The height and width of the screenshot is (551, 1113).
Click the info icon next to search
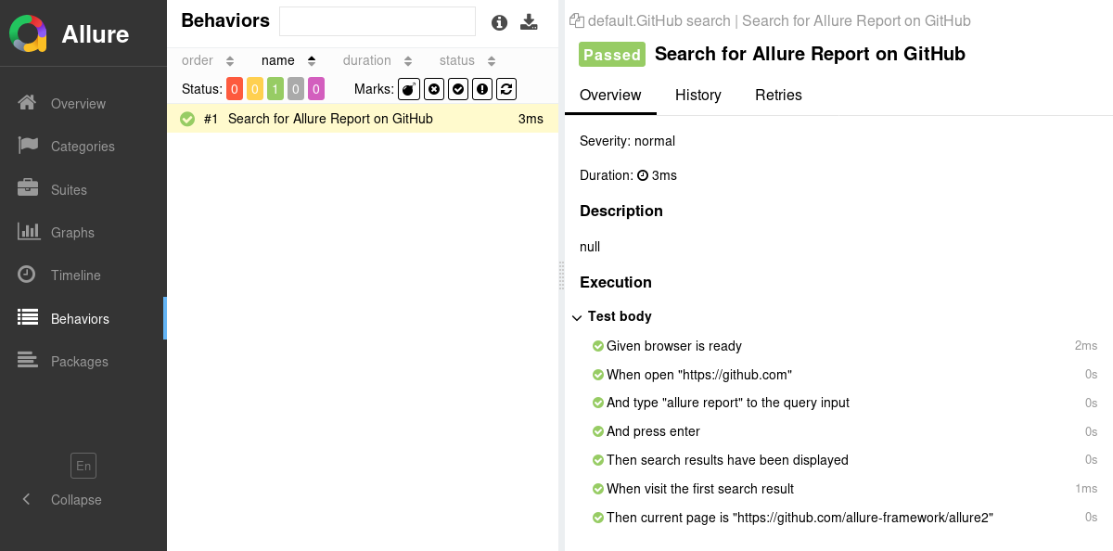point(499,22)
